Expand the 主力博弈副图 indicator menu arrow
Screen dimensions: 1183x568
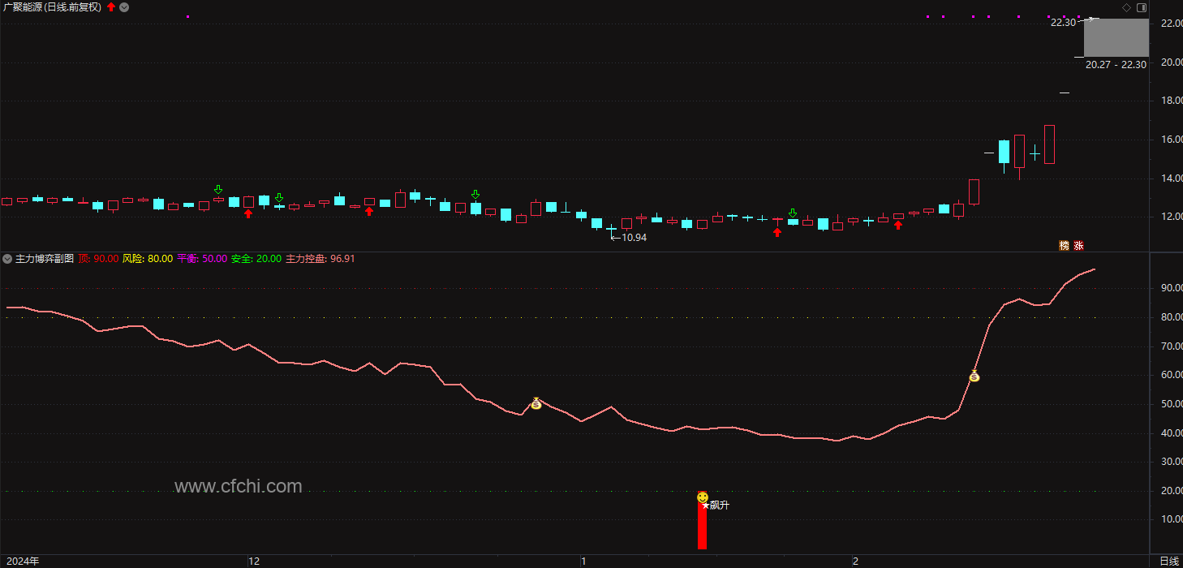pos(7,259)
